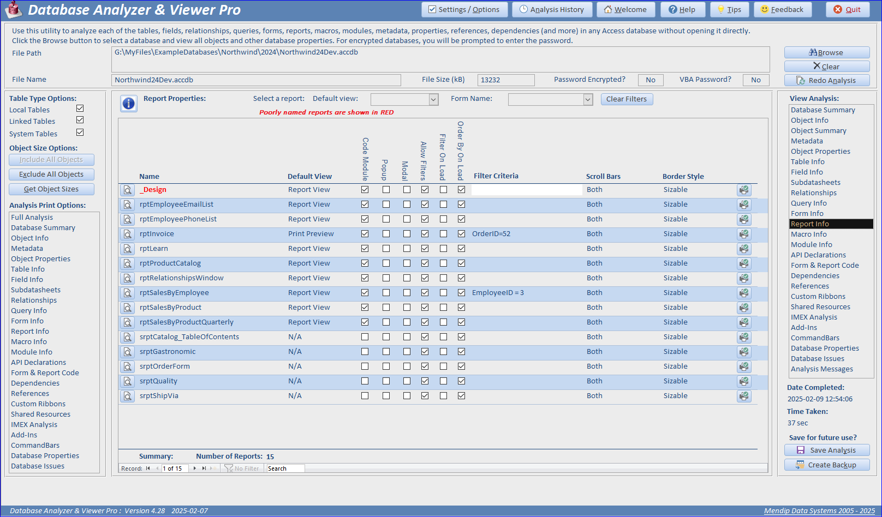882x517 pixels.
Task: Click print icon at end of rptProductCatalog row
Action: point(744,263)
